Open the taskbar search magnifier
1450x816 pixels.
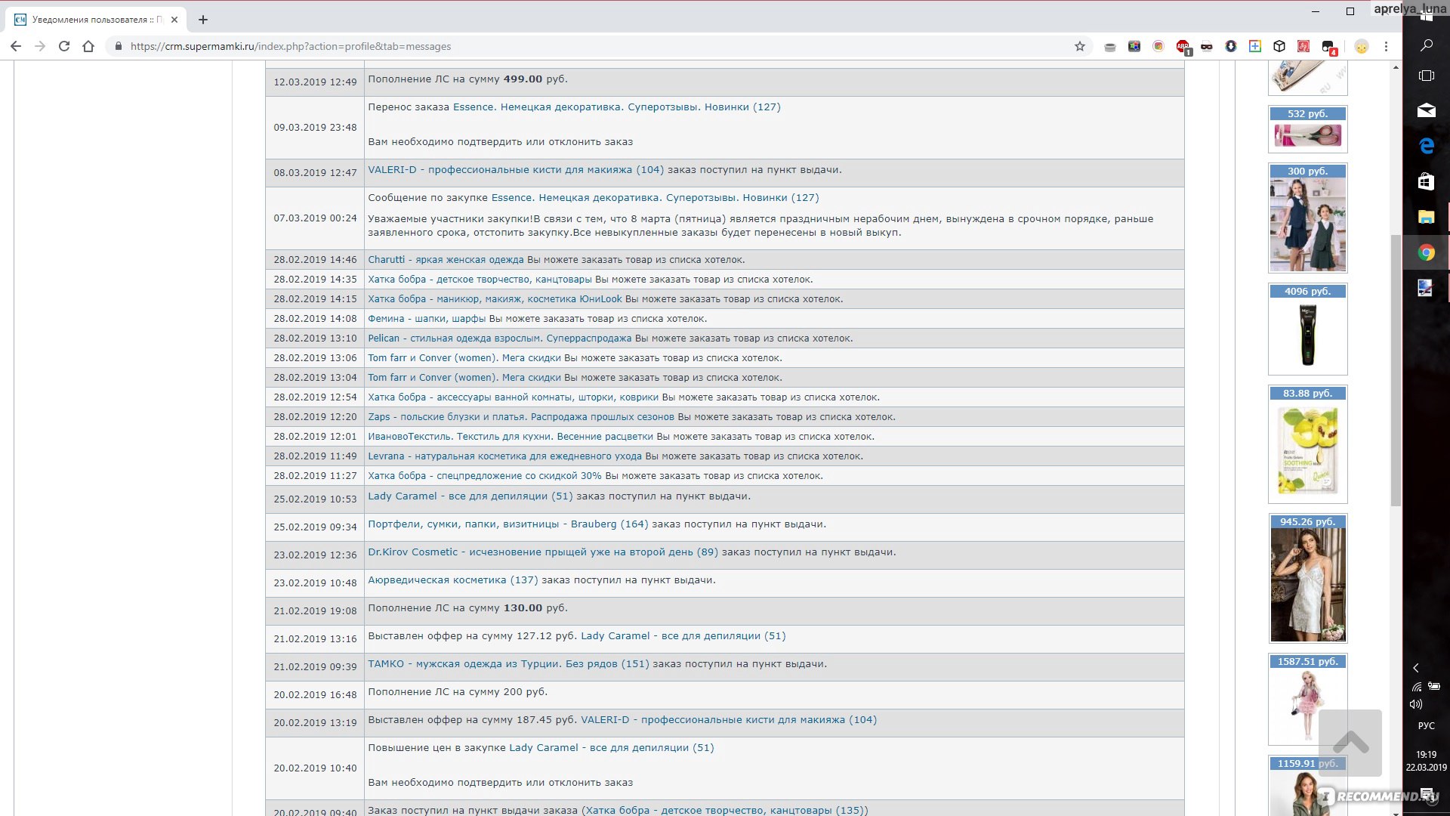point(1427,45)
